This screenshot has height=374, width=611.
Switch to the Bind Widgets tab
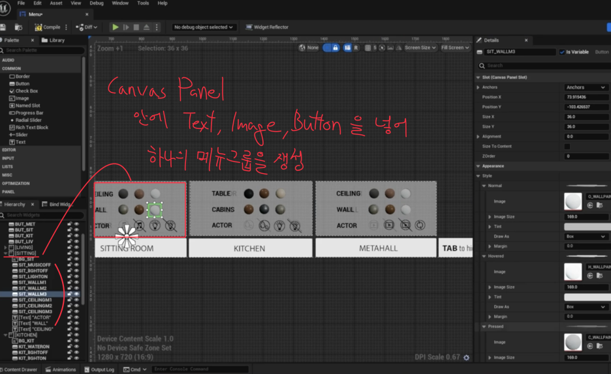point(57,205)
